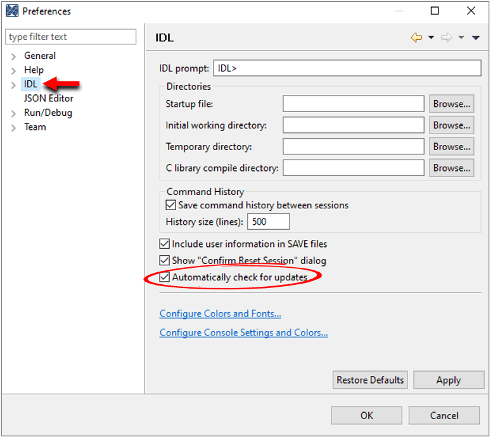Close the Preferences window

pyautogui.click(x=471, y=11)
